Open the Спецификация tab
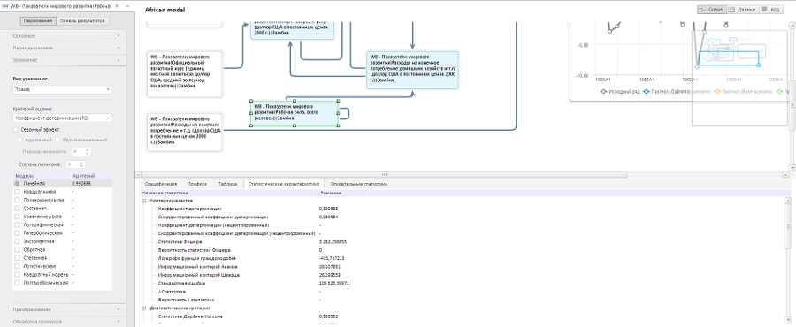 [x=160, y=184]
